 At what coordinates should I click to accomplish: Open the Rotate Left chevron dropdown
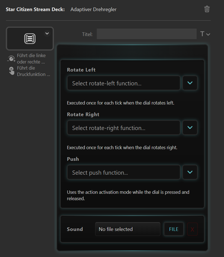[x=190, y=83]
